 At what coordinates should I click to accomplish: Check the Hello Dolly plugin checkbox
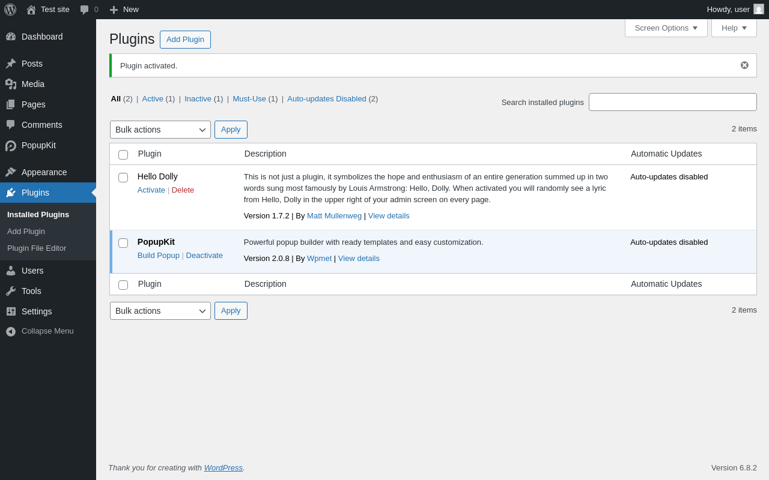(123, 178)
